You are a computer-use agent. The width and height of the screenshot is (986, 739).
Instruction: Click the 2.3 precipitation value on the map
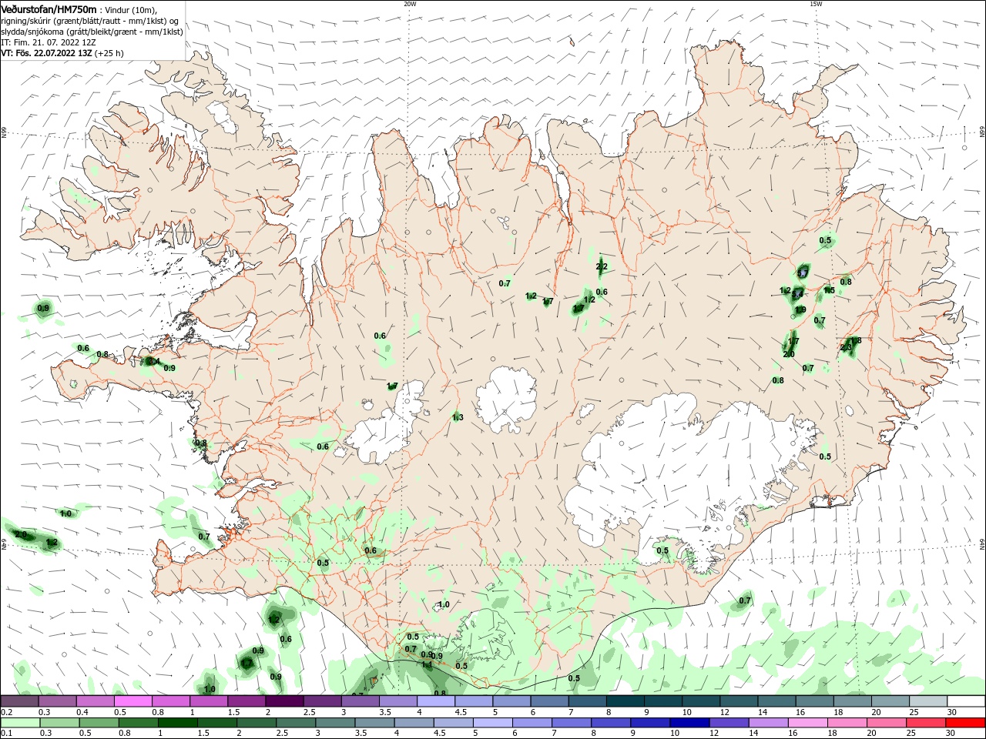846,348
